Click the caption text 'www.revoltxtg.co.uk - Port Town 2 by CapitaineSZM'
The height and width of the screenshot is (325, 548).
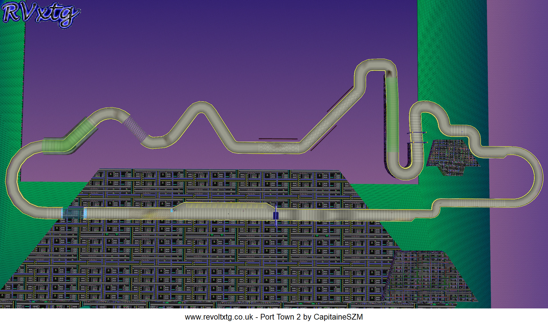click(x=274, y=317)
